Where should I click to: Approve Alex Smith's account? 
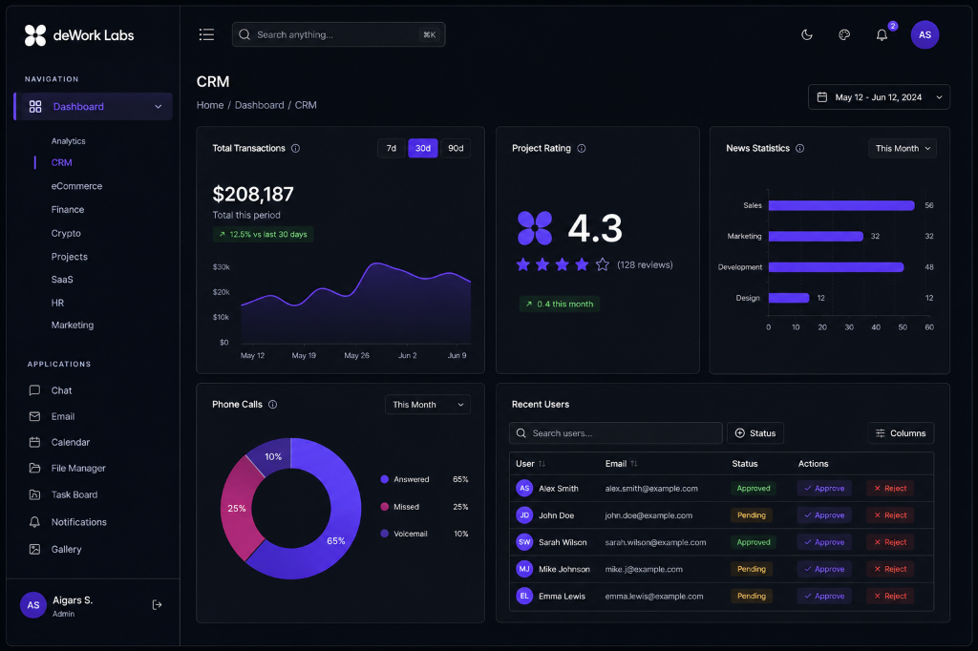[824, 489]
